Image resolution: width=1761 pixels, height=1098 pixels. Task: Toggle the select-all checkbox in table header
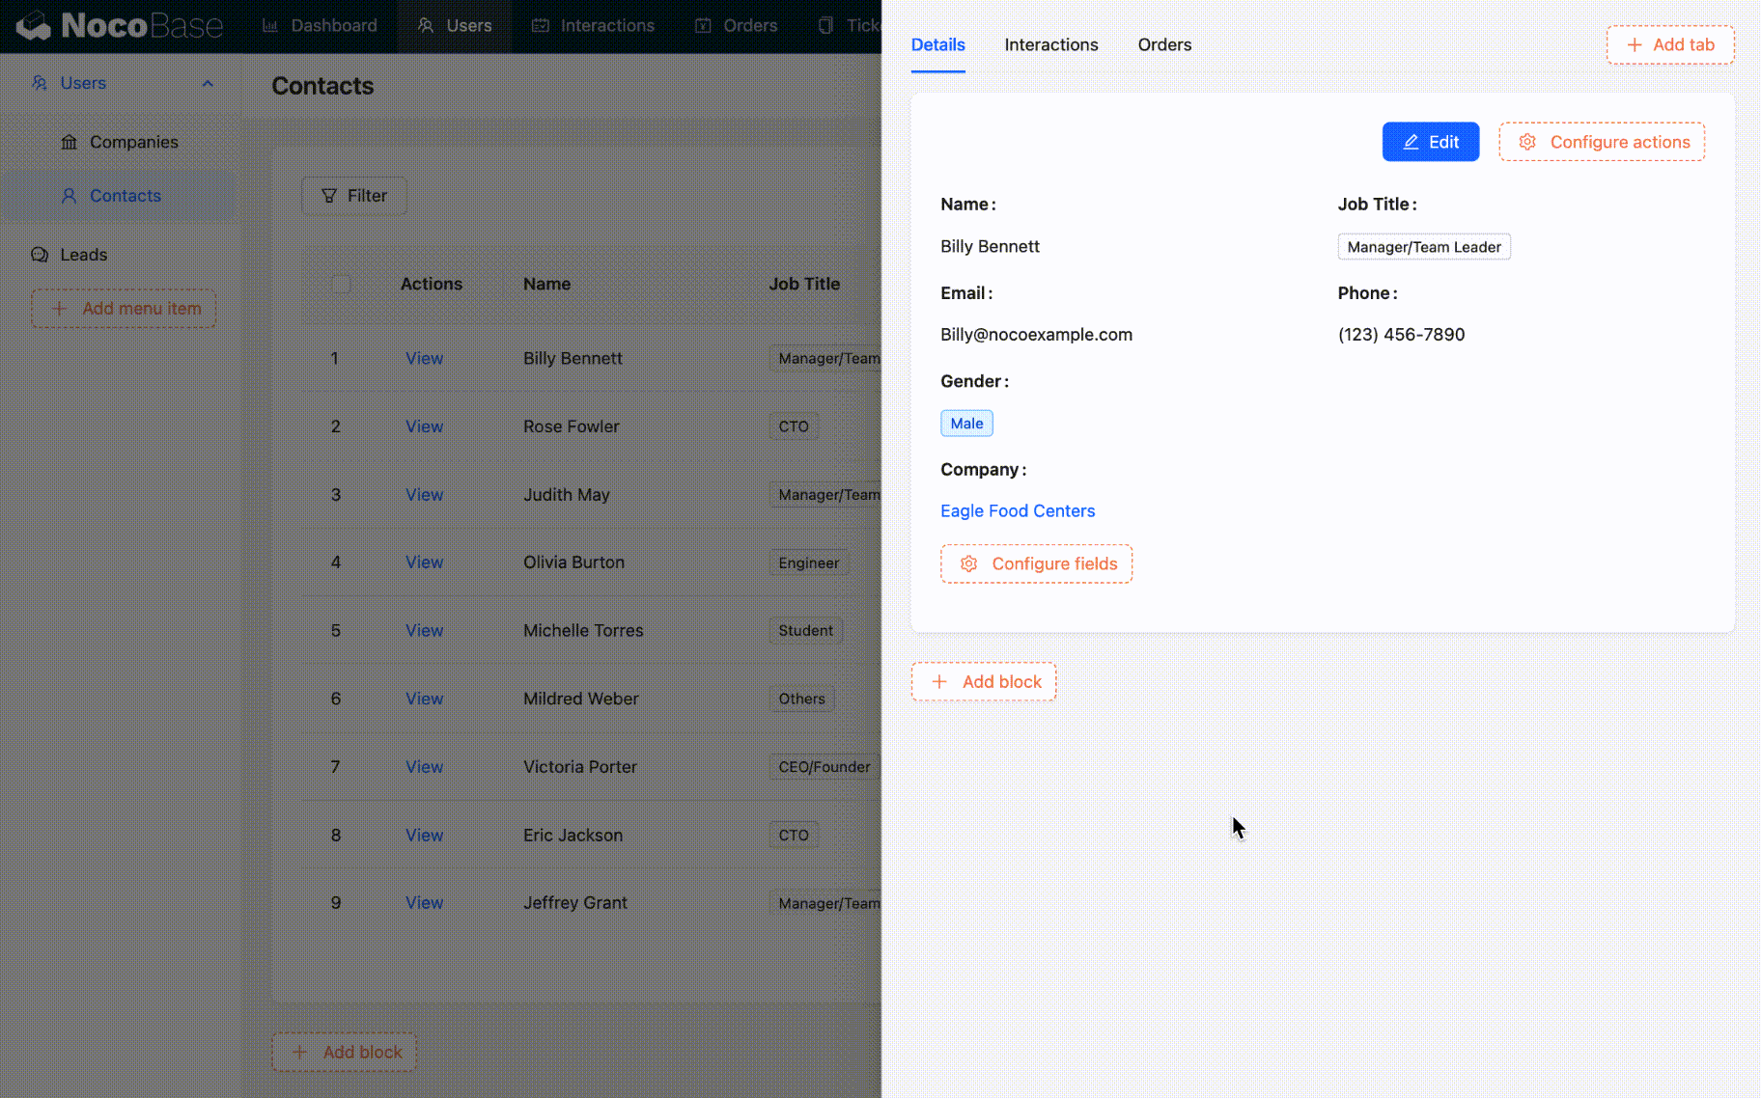click(341, 284)
